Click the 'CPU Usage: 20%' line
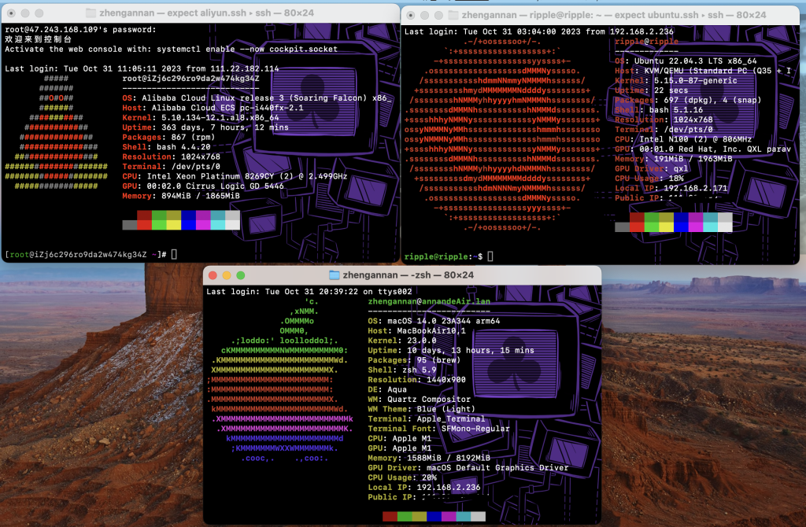Viewport: 806px width, 527px height. (x=402, y=477)
